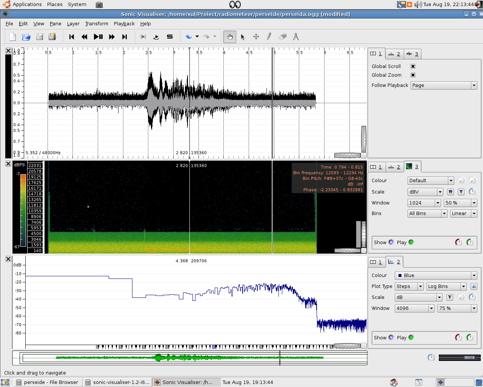Toggle normalize columns button in spectrogram panel
The width and height of the screenshot is (483, 387).
pos(451,192)
